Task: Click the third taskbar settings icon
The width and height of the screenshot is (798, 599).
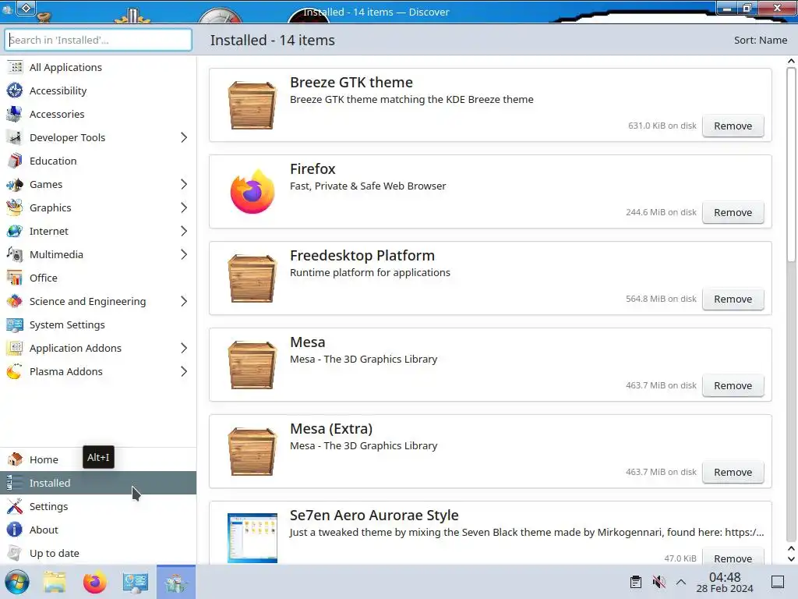Action: tap(136, 582)
